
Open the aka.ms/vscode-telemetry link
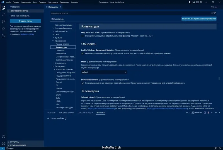pyautogui.click(x=101, y=108)
